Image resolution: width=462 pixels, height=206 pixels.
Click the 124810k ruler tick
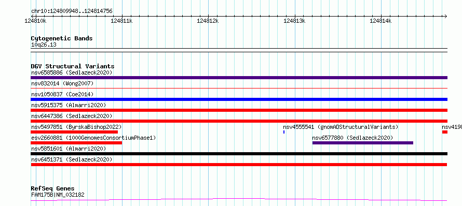point(35,21)
